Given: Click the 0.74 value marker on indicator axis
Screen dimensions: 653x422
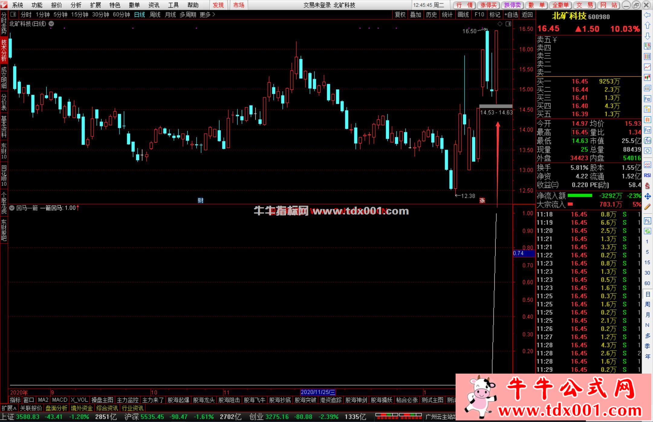Looking at the screenshot, I should pos(524,253).
